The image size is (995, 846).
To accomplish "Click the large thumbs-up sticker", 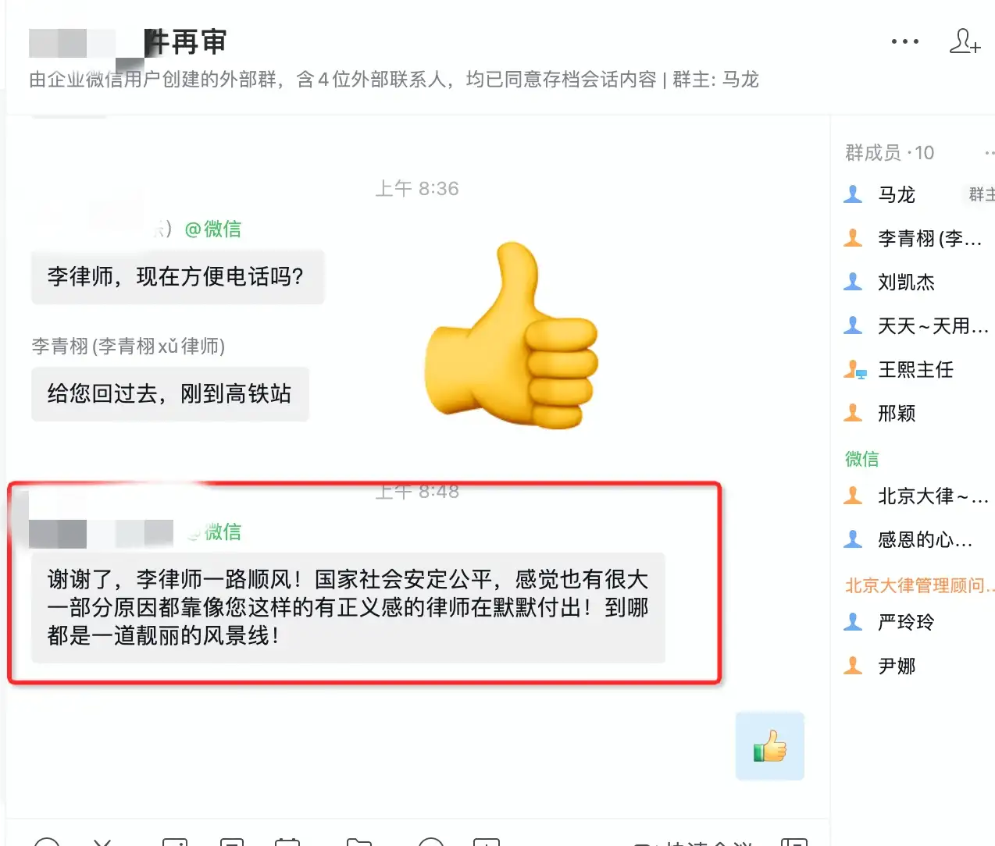I will pos(511,335).
